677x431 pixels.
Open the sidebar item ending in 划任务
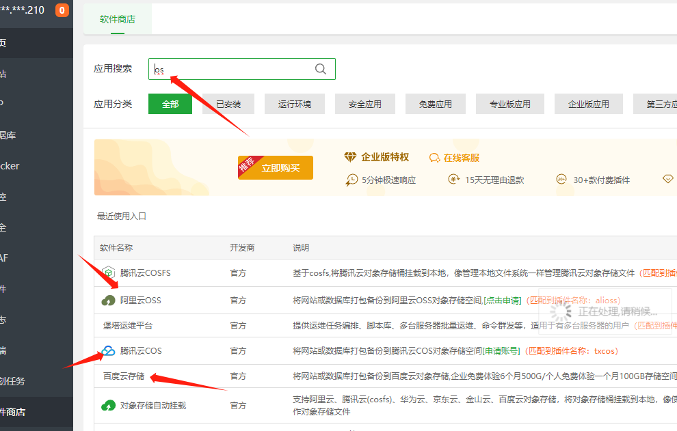[36, 381]
